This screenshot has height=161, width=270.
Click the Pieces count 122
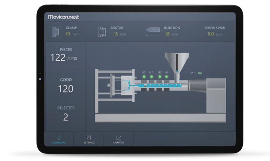[58, 57]
